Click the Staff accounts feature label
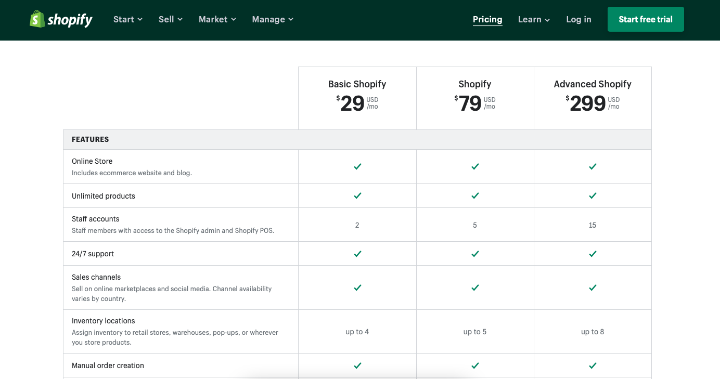 coord(96,219)
